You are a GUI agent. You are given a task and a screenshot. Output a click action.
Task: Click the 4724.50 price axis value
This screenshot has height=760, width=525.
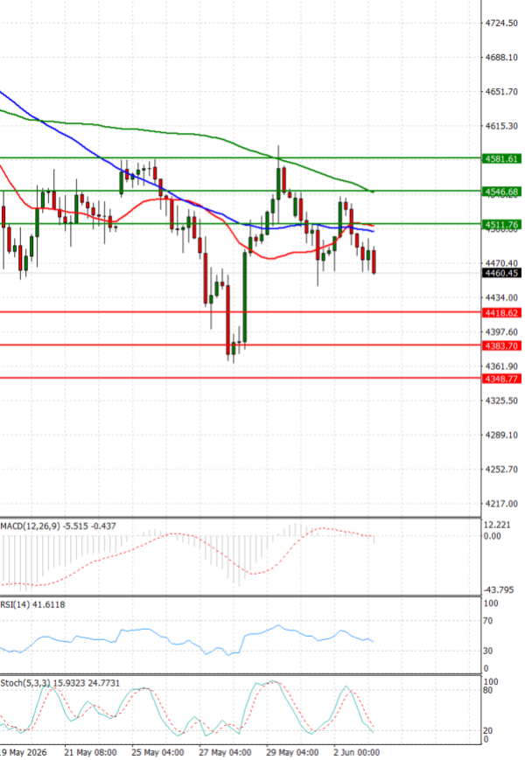coord(501,23)
